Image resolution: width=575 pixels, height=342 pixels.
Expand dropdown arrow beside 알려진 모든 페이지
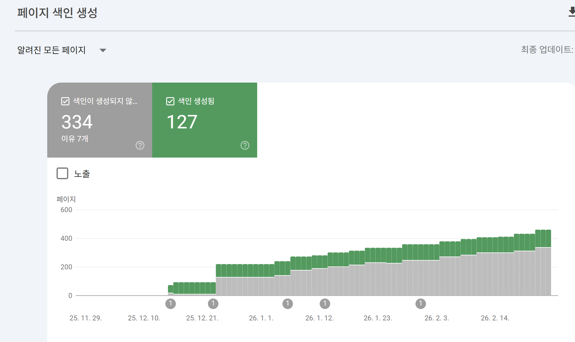tap(103, 50)
